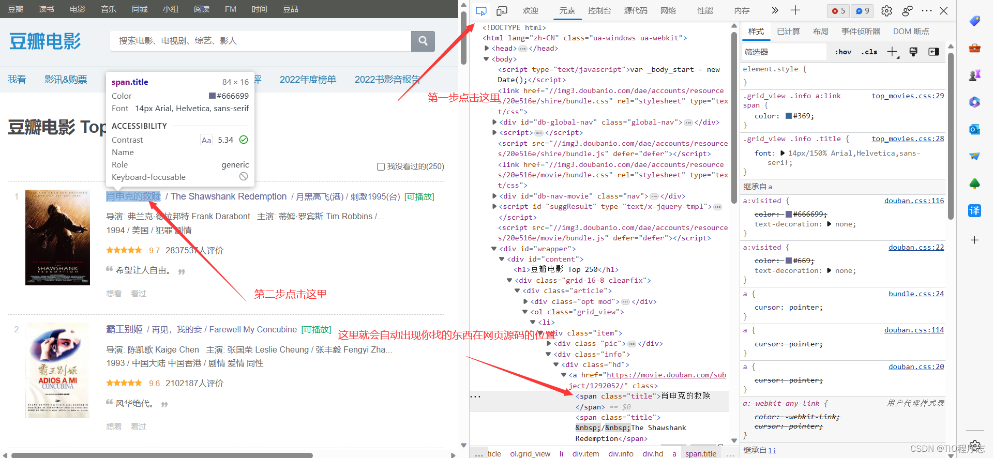
Task: Open the douban.css:116 source link
Action: point(914,201)
